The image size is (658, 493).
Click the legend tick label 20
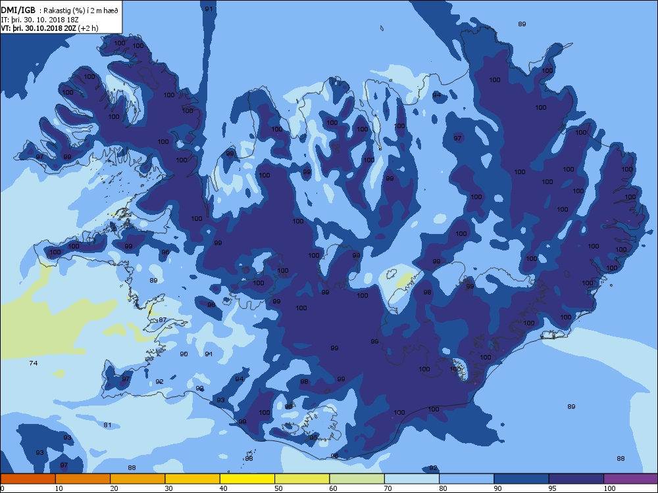coord(114,488)
